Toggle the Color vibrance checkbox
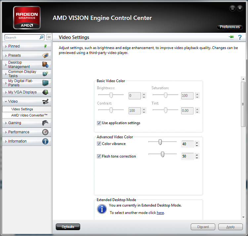 click(99, 144)
